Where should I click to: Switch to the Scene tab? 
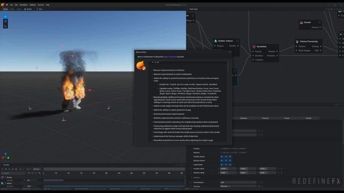pos(5,9)
